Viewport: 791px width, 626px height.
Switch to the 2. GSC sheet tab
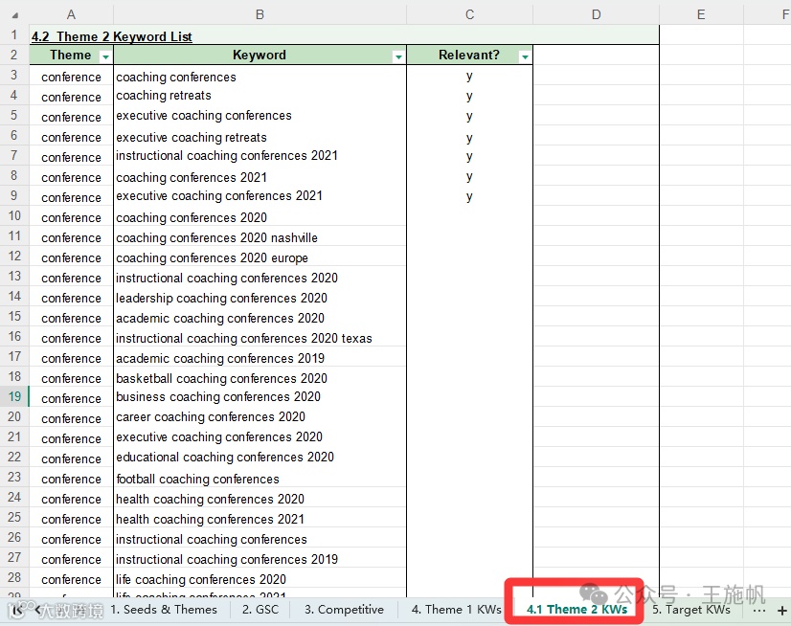tap(260, 610)
